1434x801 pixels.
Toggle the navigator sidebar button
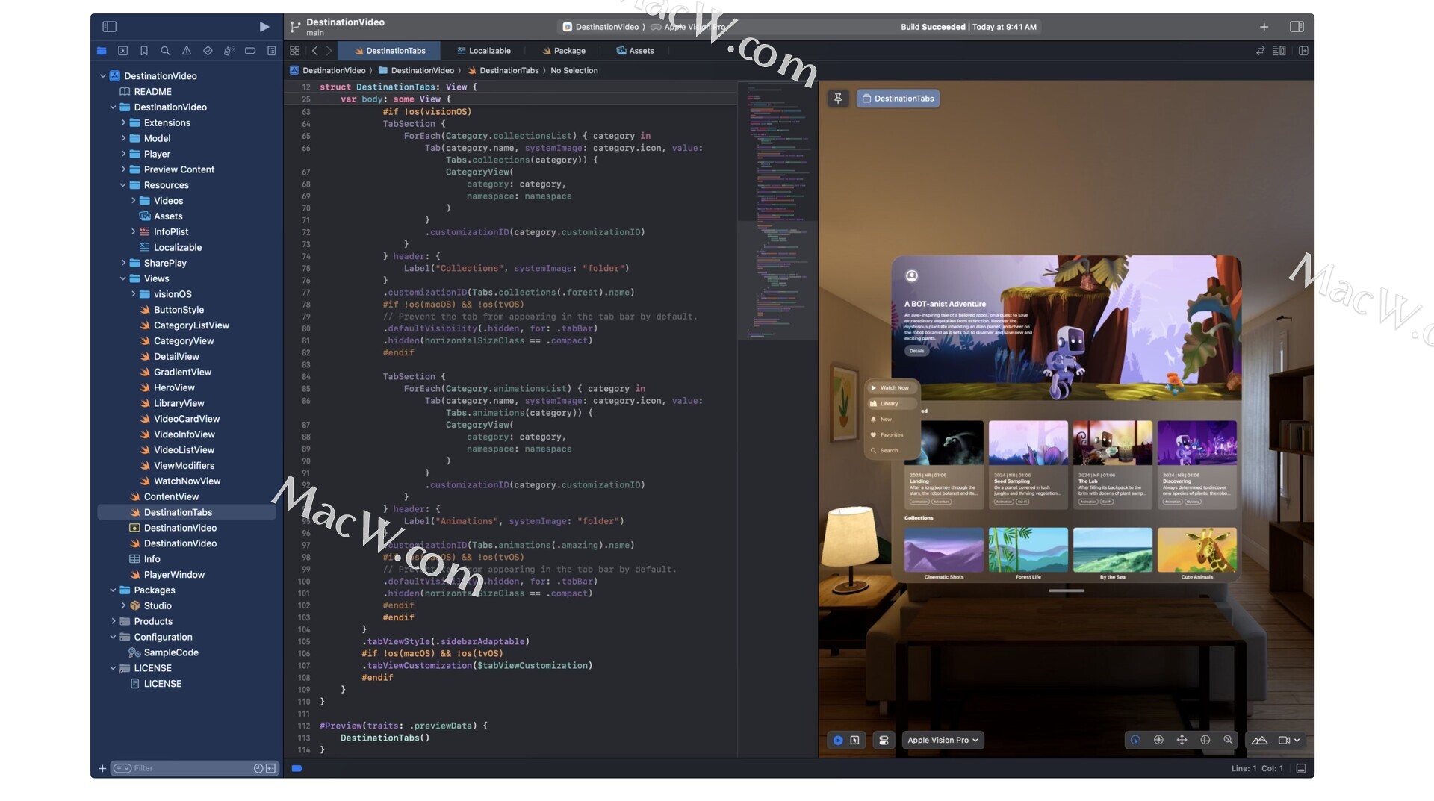(x=110, y=26)
